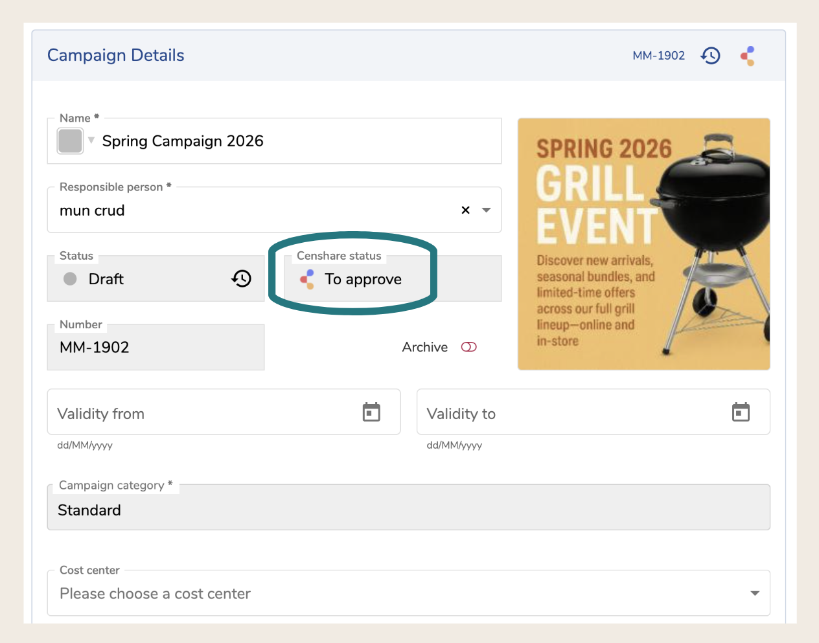Click the Archive label

pyautogui.click(x=425, y=347)
